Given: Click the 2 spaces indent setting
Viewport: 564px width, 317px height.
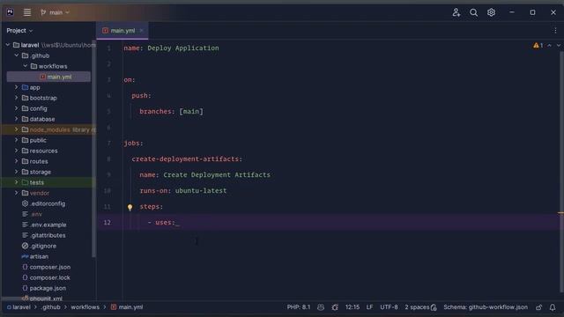Looking at the screenshot, I should [x=417, y=307].
